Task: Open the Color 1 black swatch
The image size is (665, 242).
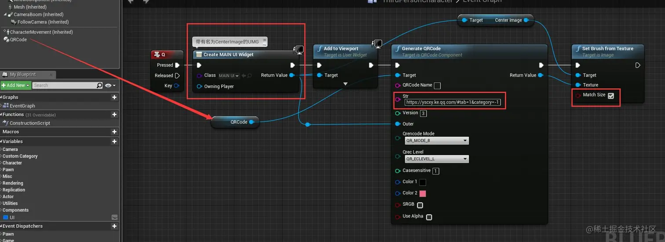Action: click(x=423, y=182)
